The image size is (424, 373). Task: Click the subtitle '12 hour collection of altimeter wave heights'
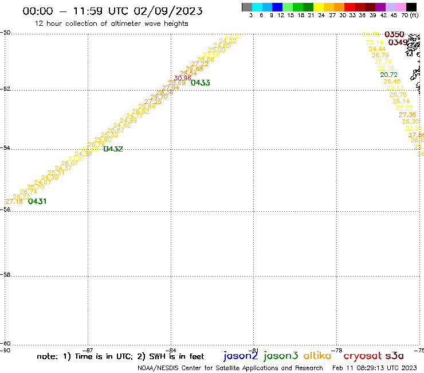(111, 24)
